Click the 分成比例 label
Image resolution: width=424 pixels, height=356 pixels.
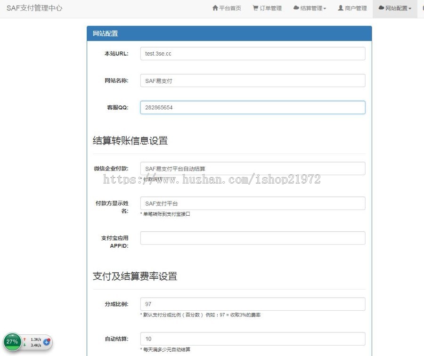116,304
